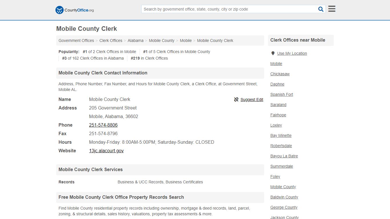Click the magnifier search icon
Image resolution: width=390 pixels, height=219 pixels.
(321, 9)
